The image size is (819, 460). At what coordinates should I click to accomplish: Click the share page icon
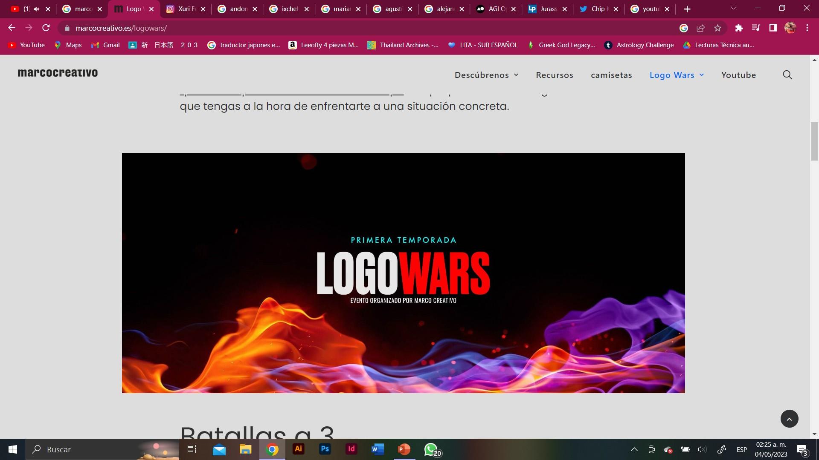point(700,28)
